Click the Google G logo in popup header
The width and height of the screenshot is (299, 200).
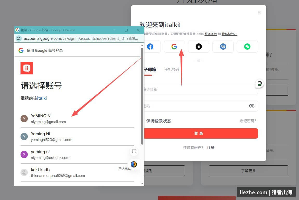tap(21, 50)
